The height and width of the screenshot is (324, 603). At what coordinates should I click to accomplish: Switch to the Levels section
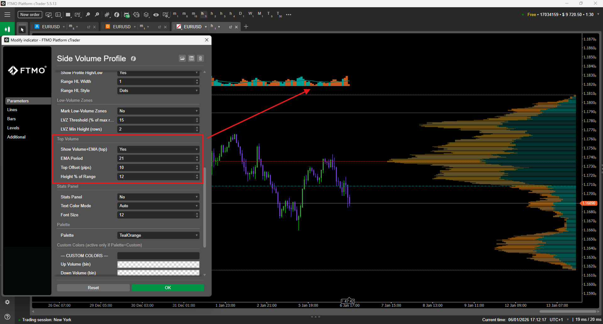(13, 128)
